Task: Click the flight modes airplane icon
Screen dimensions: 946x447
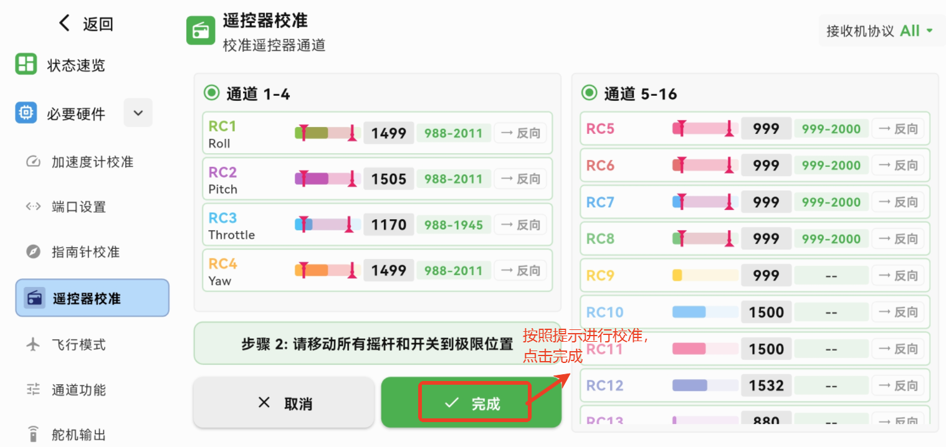Action: pos(33,344)
